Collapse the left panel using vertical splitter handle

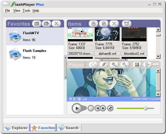point(65,67)
